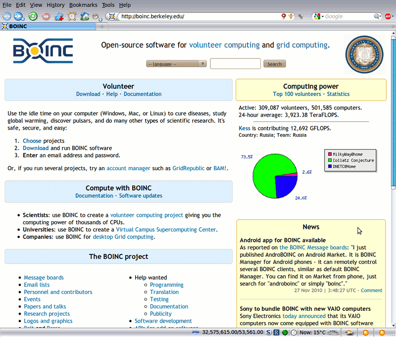Screen dimensions: 396x337
Task: Click the red Stop loading icon
Action: 46,16
